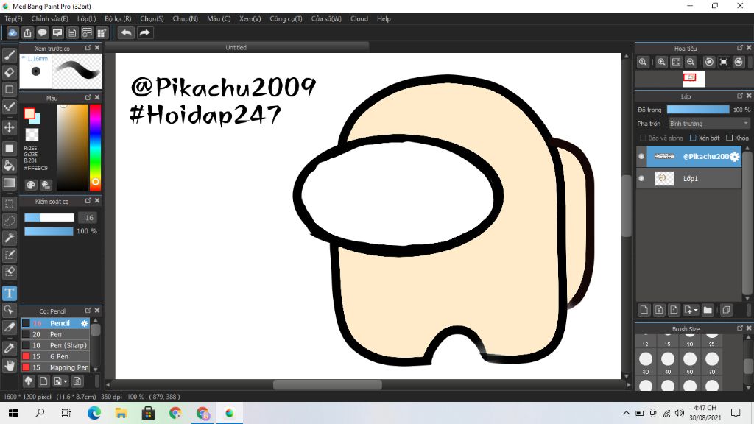
Task: Select the Magic Wand tool
Action: click(9, 238)
